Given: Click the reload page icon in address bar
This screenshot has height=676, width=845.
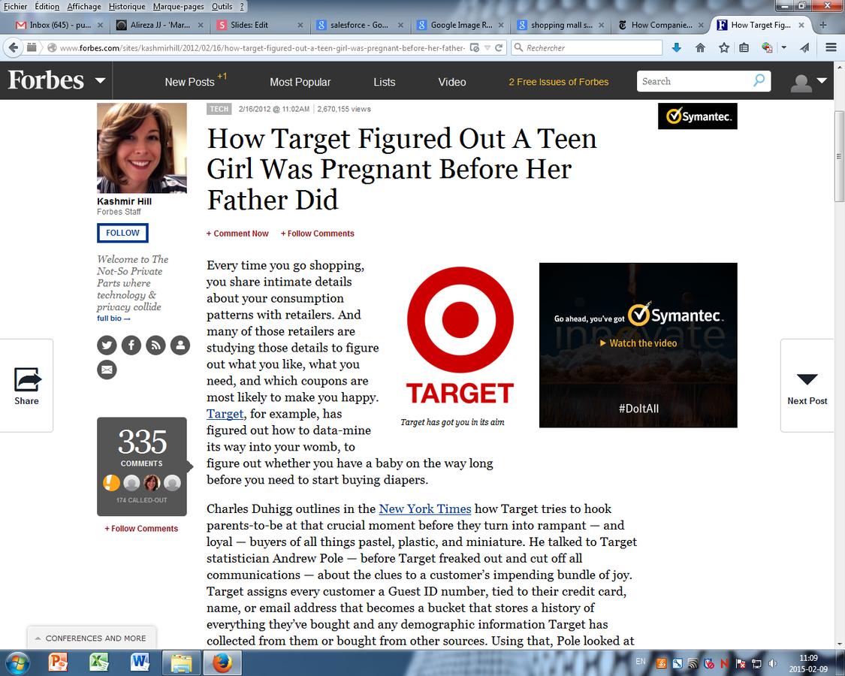Looking at the screenshot, I should (x=499, y=47).
